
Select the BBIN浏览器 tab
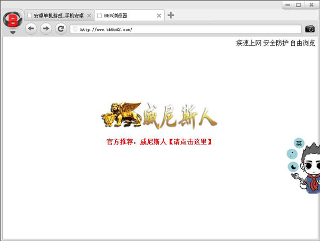click(x=129, y=15)
